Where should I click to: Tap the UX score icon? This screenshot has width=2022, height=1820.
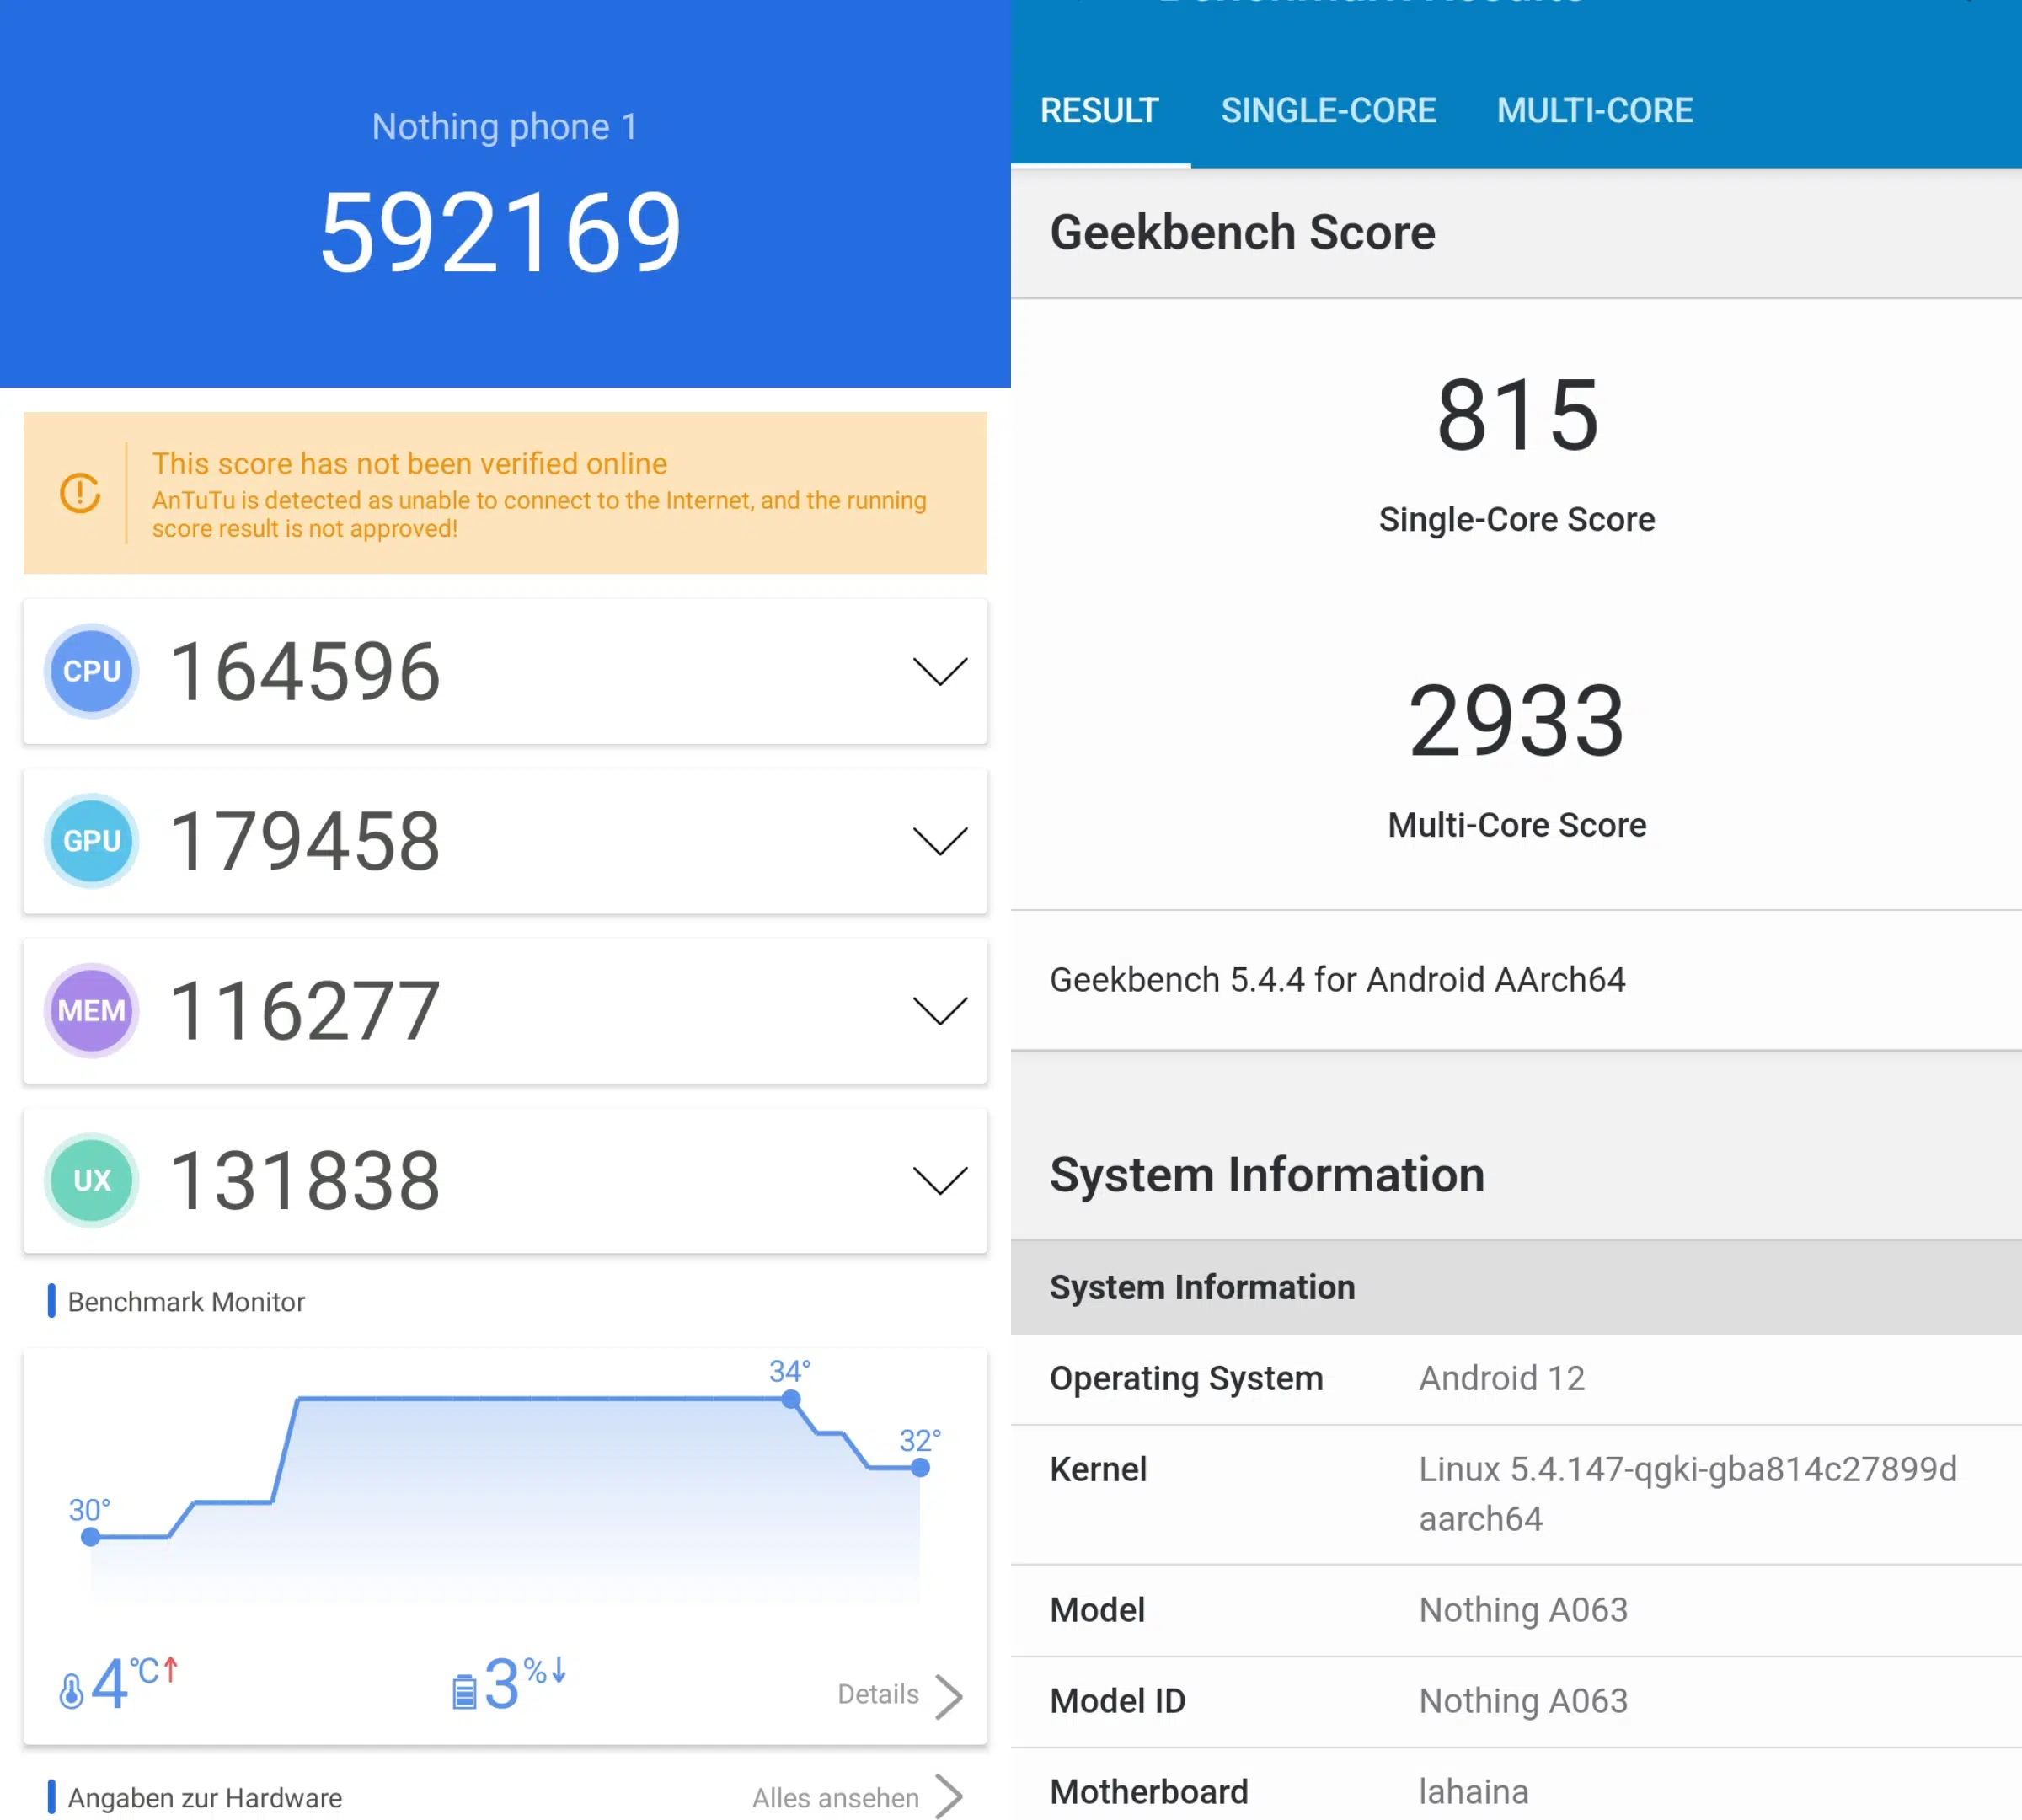[x=91, y=1180]
